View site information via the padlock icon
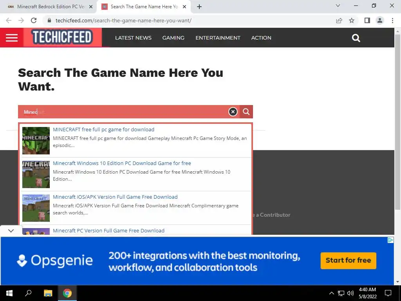This screenshot has width=401, height=301. tap(49, 20)
